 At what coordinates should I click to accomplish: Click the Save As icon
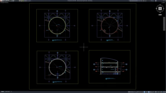(x=8, y=1)
